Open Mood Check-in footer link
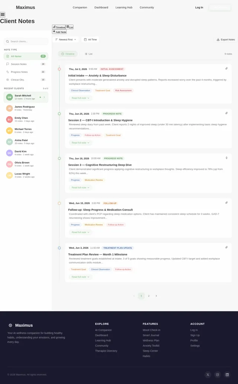The image size is (238, 384). [x=152, y=330]
